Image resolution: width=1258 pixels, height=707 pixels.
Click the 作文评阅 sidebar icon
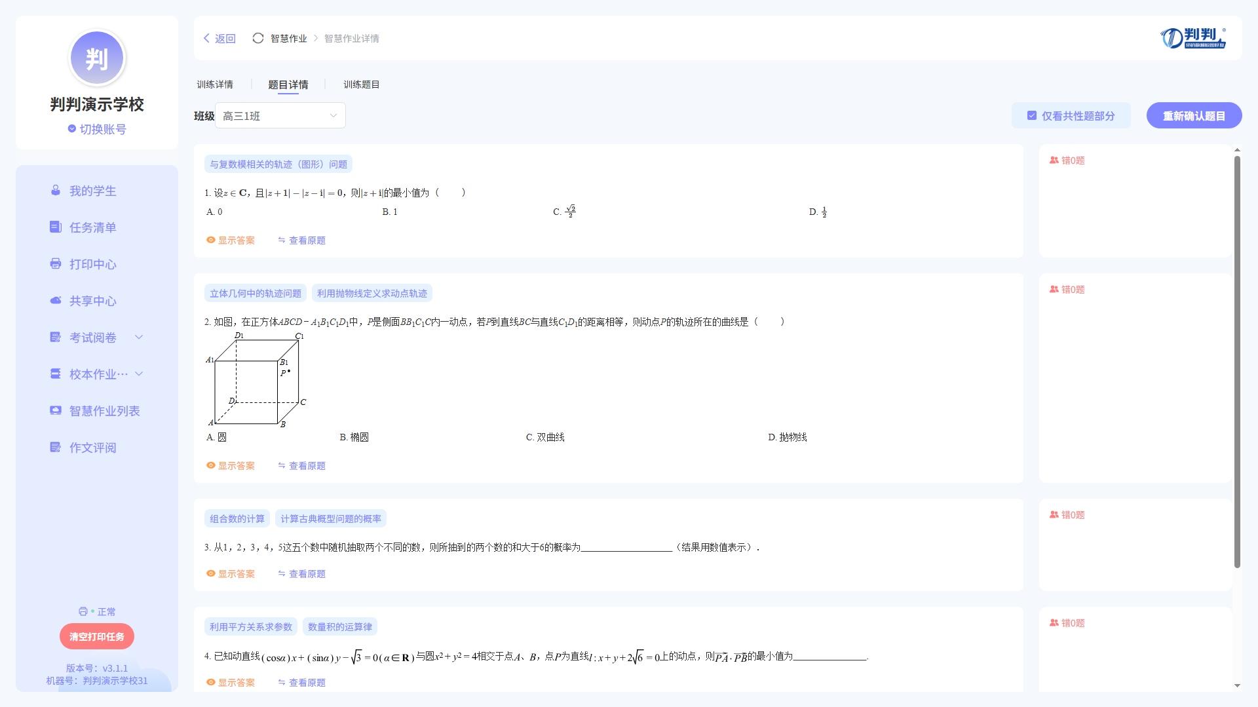tap(56, 448)
